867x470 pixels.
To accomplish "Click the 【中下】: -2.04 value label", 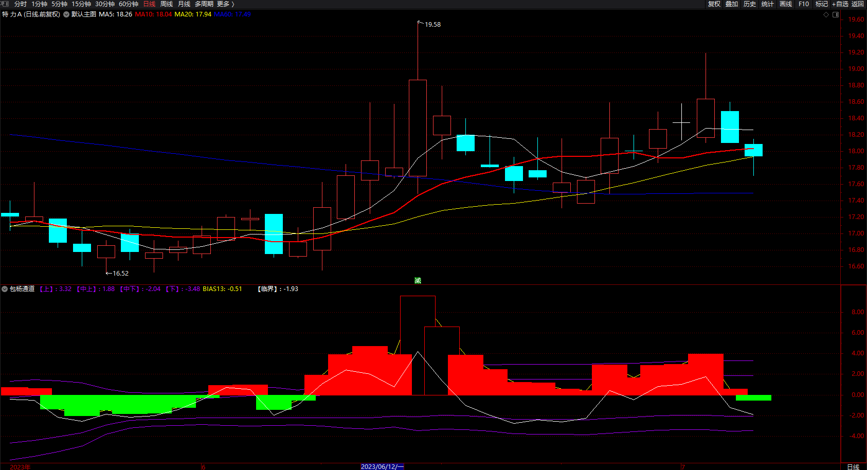I will coord(140,289).
